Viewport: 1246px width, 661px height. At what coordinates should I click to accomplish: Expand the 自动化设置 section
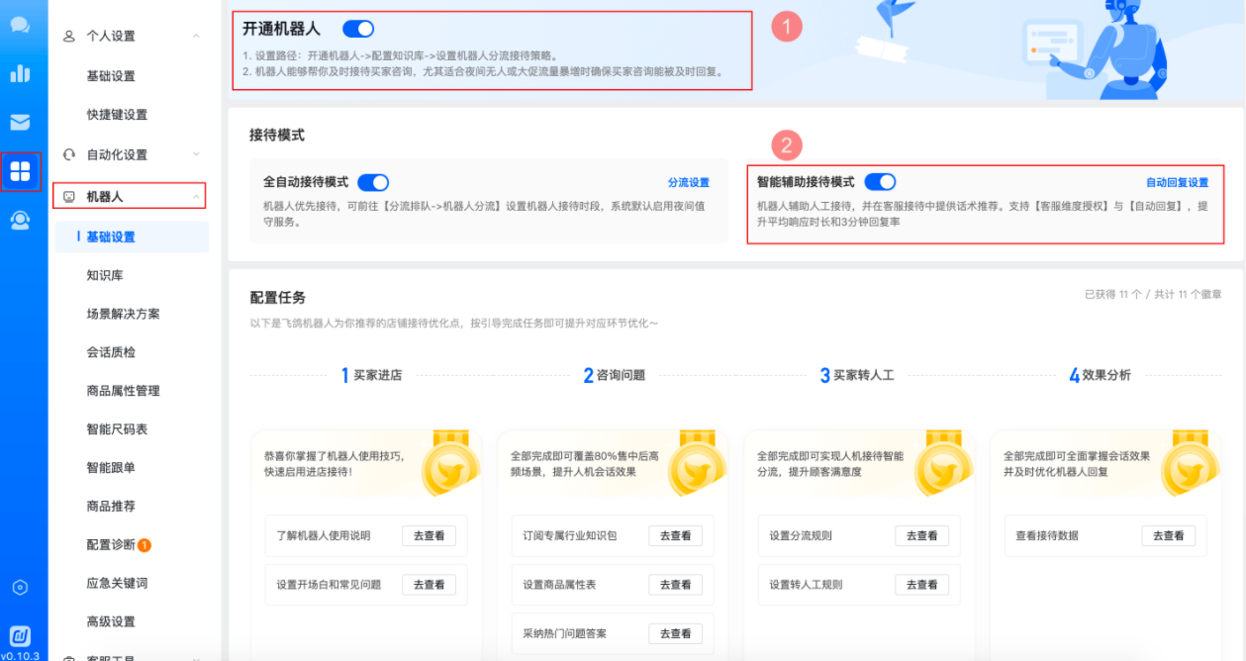coord(196,154)
